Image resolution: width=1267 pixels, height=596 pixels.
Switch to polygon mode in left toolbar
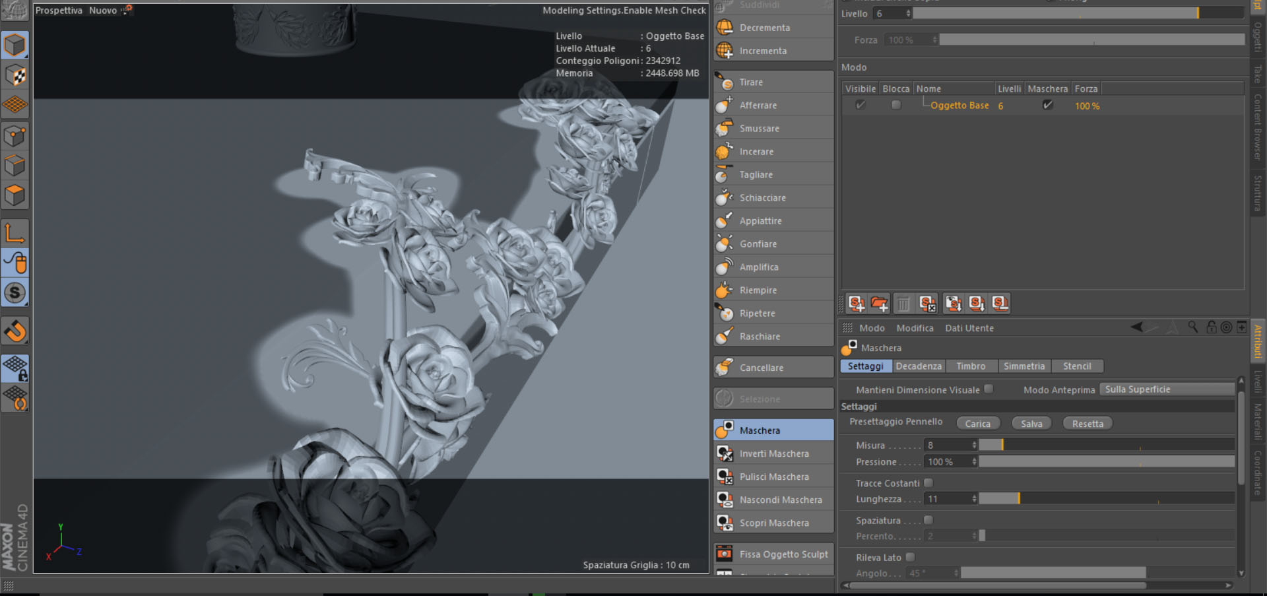(15, 195)
